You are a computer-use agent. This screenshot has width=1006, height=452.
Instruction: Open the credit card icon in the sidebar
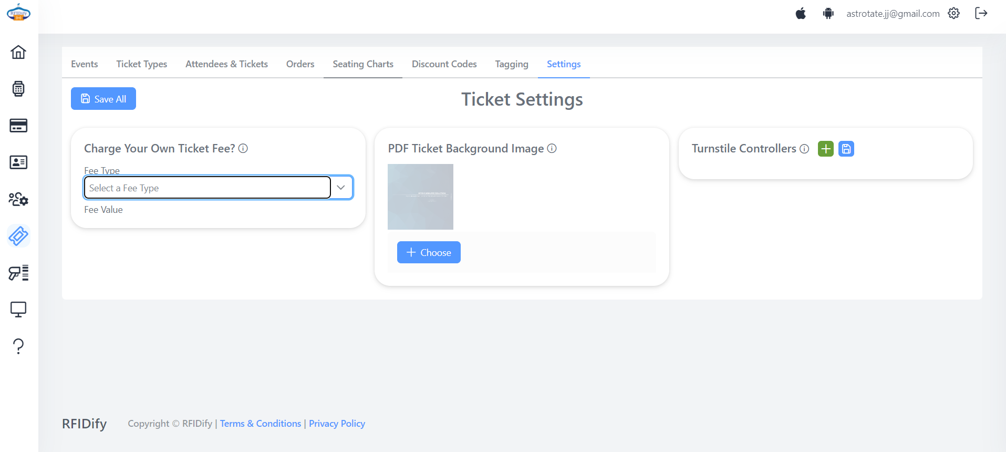18,126
